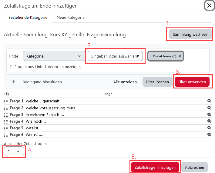Sort by question type column header icon

point(6,94)
